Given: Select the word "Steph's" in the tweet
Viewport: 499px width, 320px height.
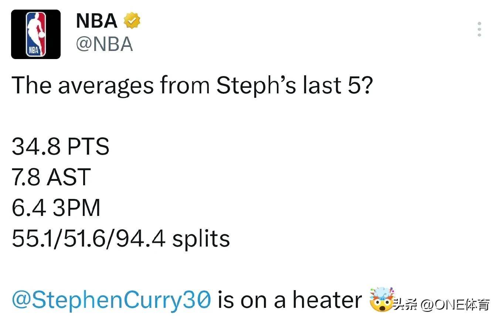Looking at the screenshot, I should tap(256, 86).
